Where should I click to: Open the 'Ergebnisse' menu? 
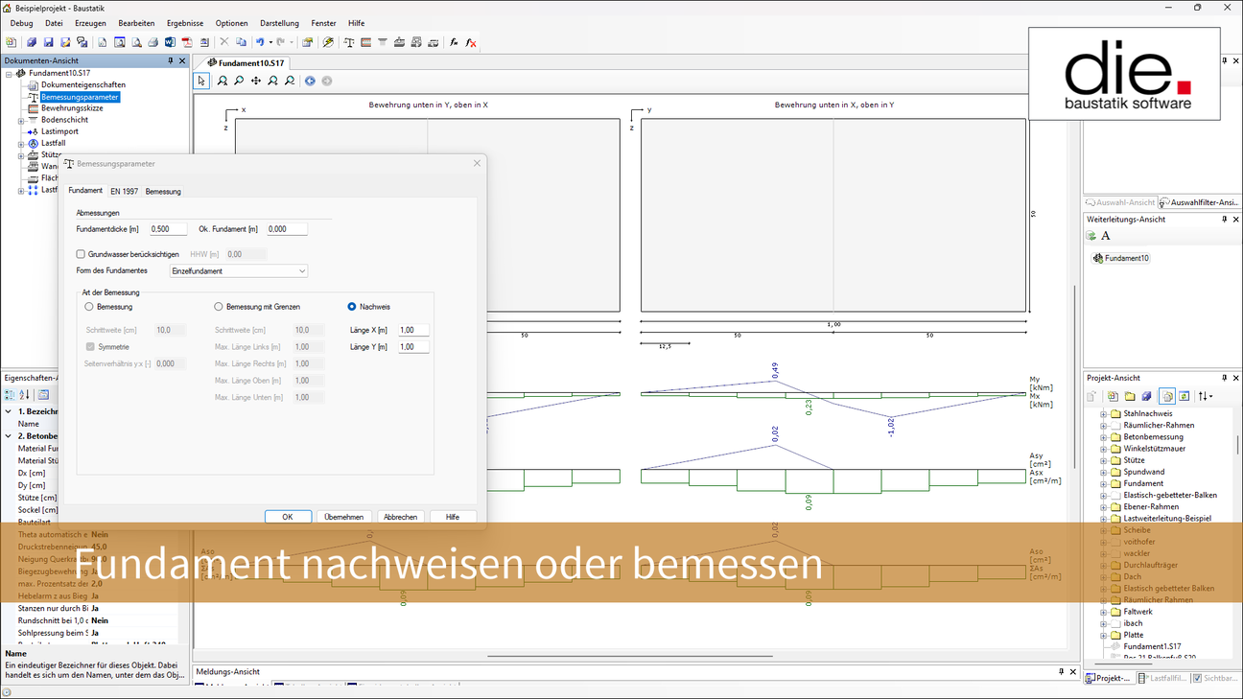pos(184,23)
